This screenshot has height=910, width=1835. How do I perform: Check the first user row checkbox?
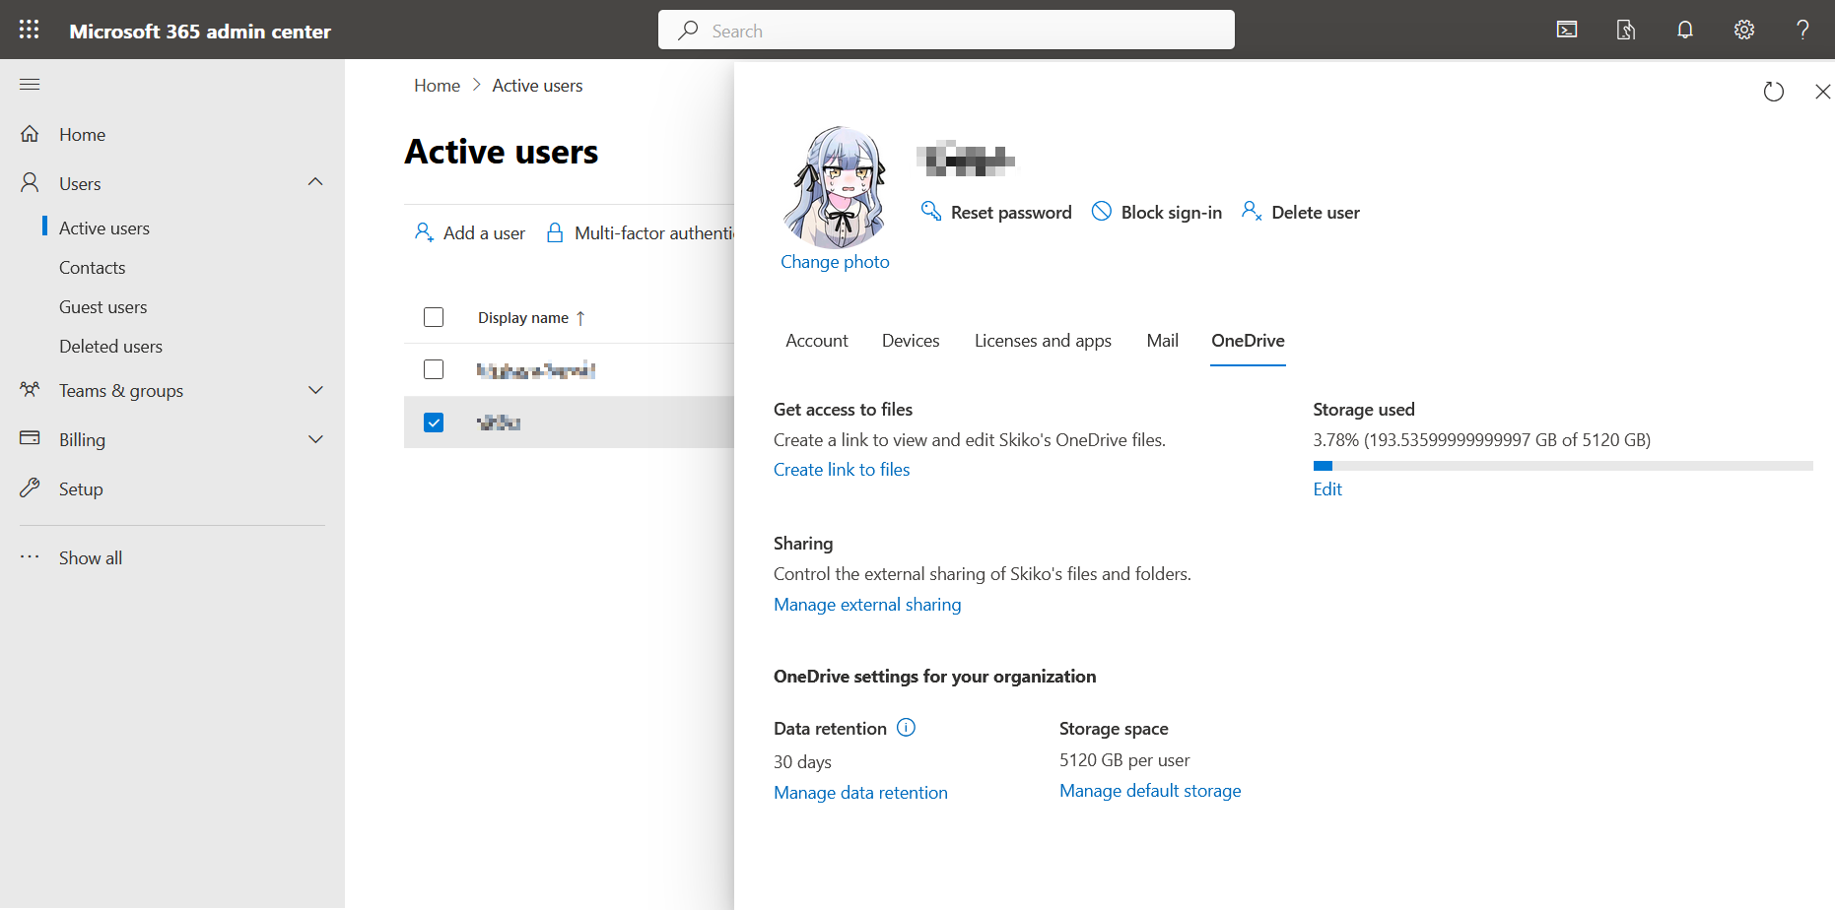coord(434,369)
